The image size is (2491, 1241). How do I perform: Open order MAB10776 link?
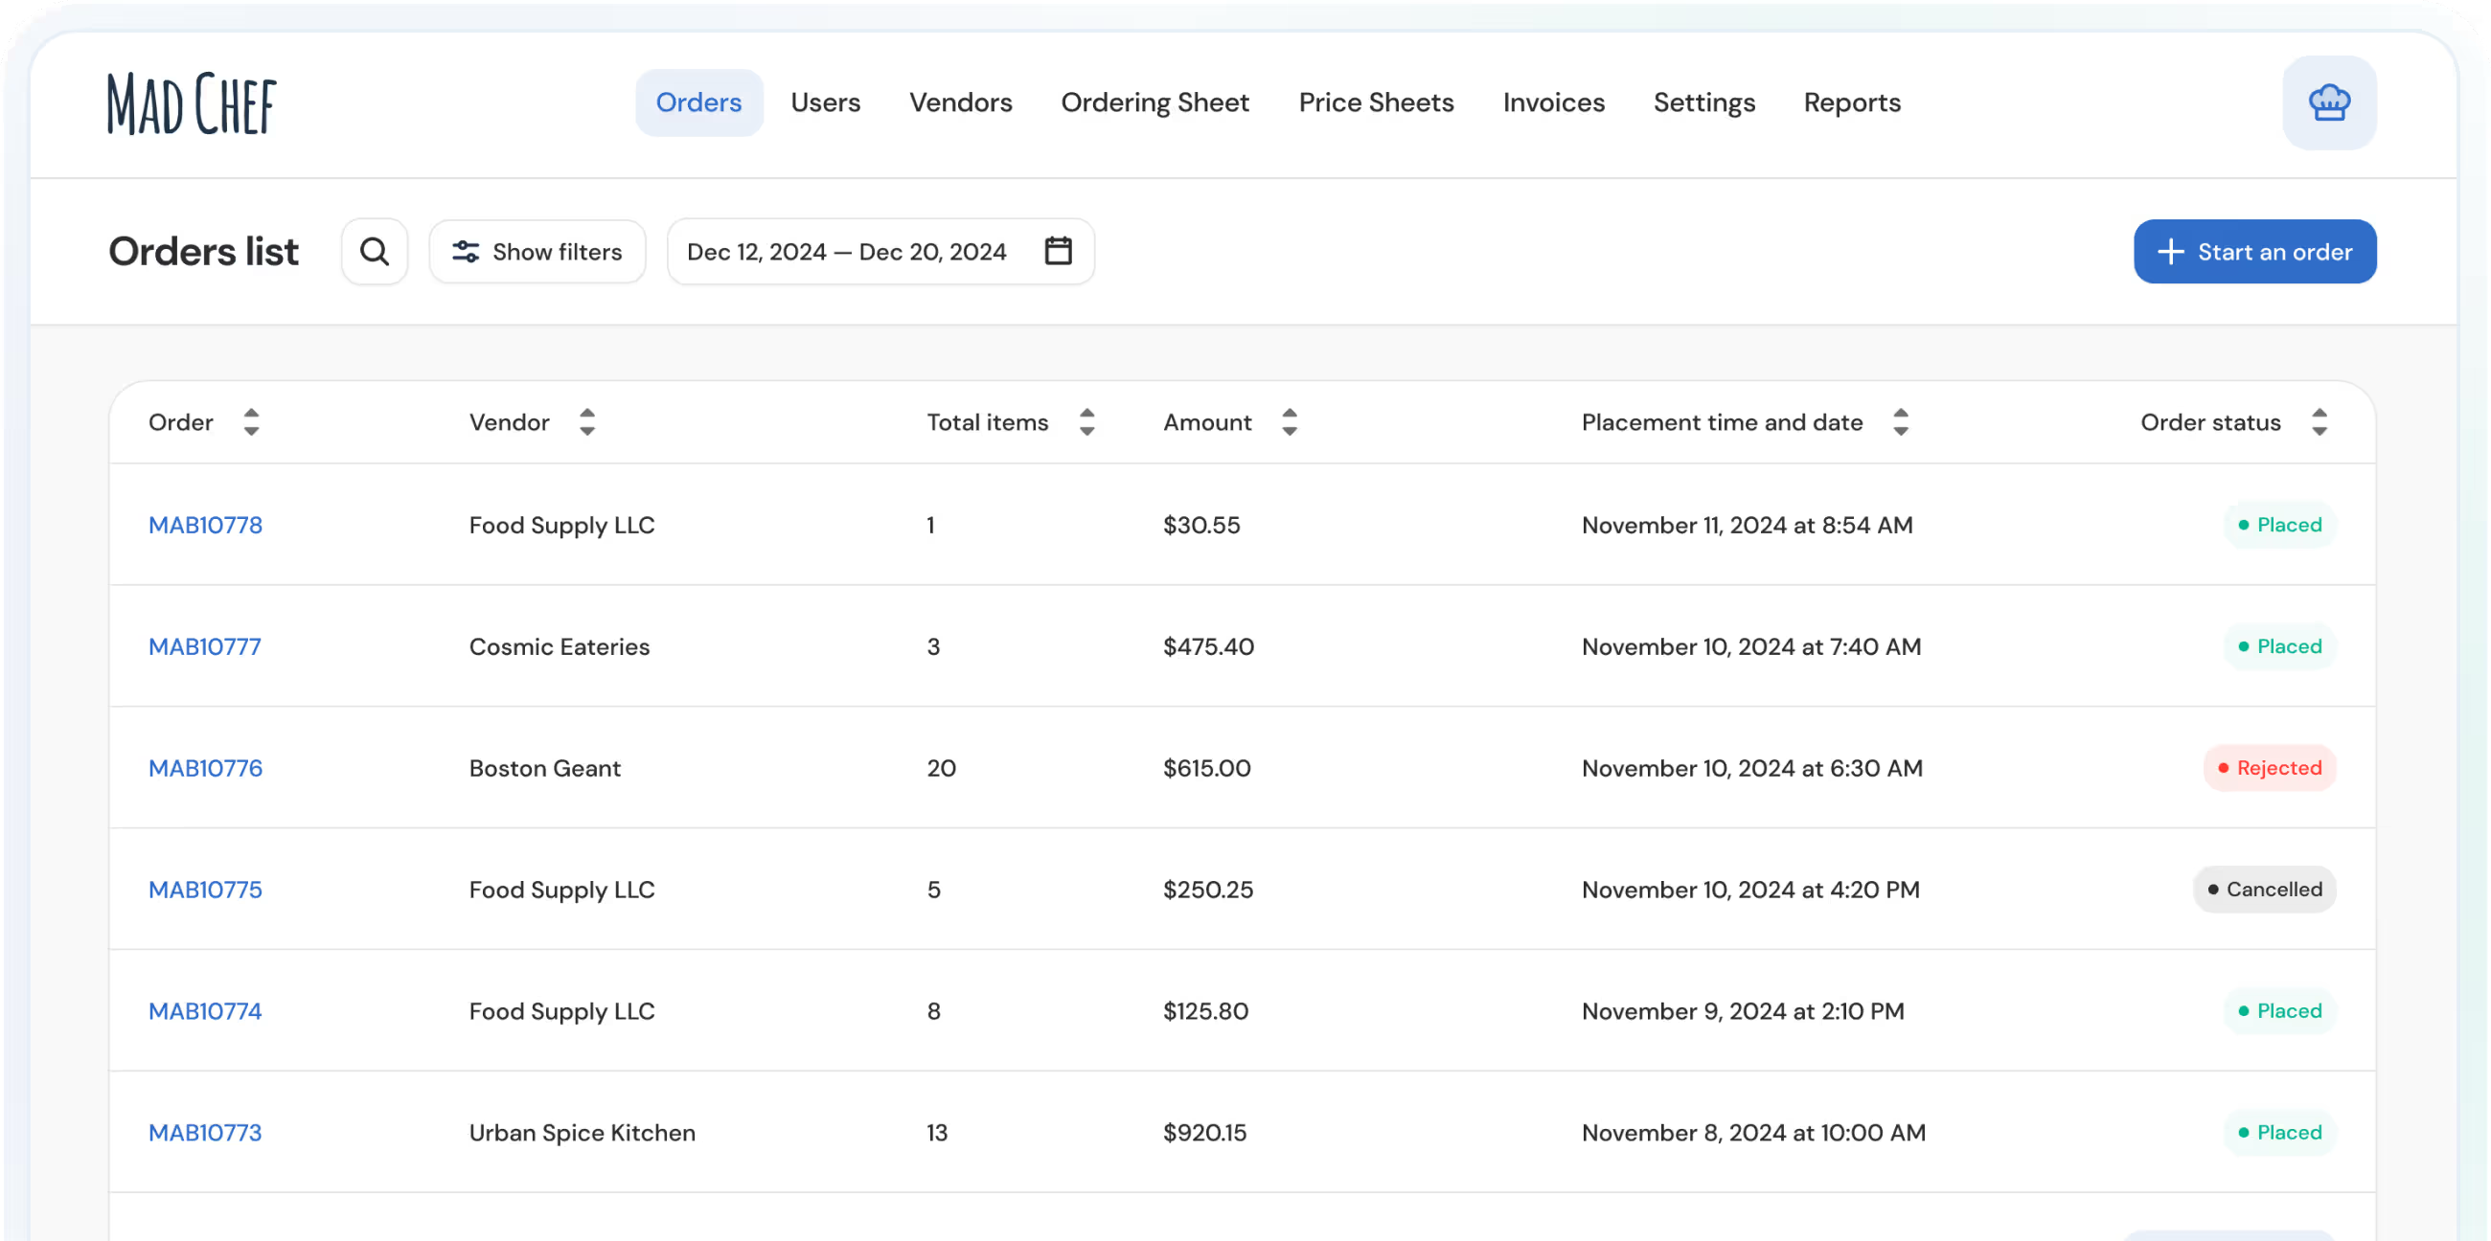coord(205,768)
